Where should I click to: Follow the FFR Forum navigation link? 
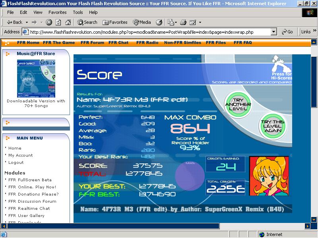pos(92,42)
